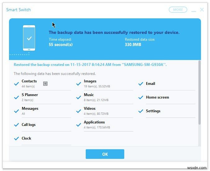Image resolution: width=210 pixels, height=171 pixels.
Task: Click the checkmark next to Home screen
Action: tap(140, 97)
